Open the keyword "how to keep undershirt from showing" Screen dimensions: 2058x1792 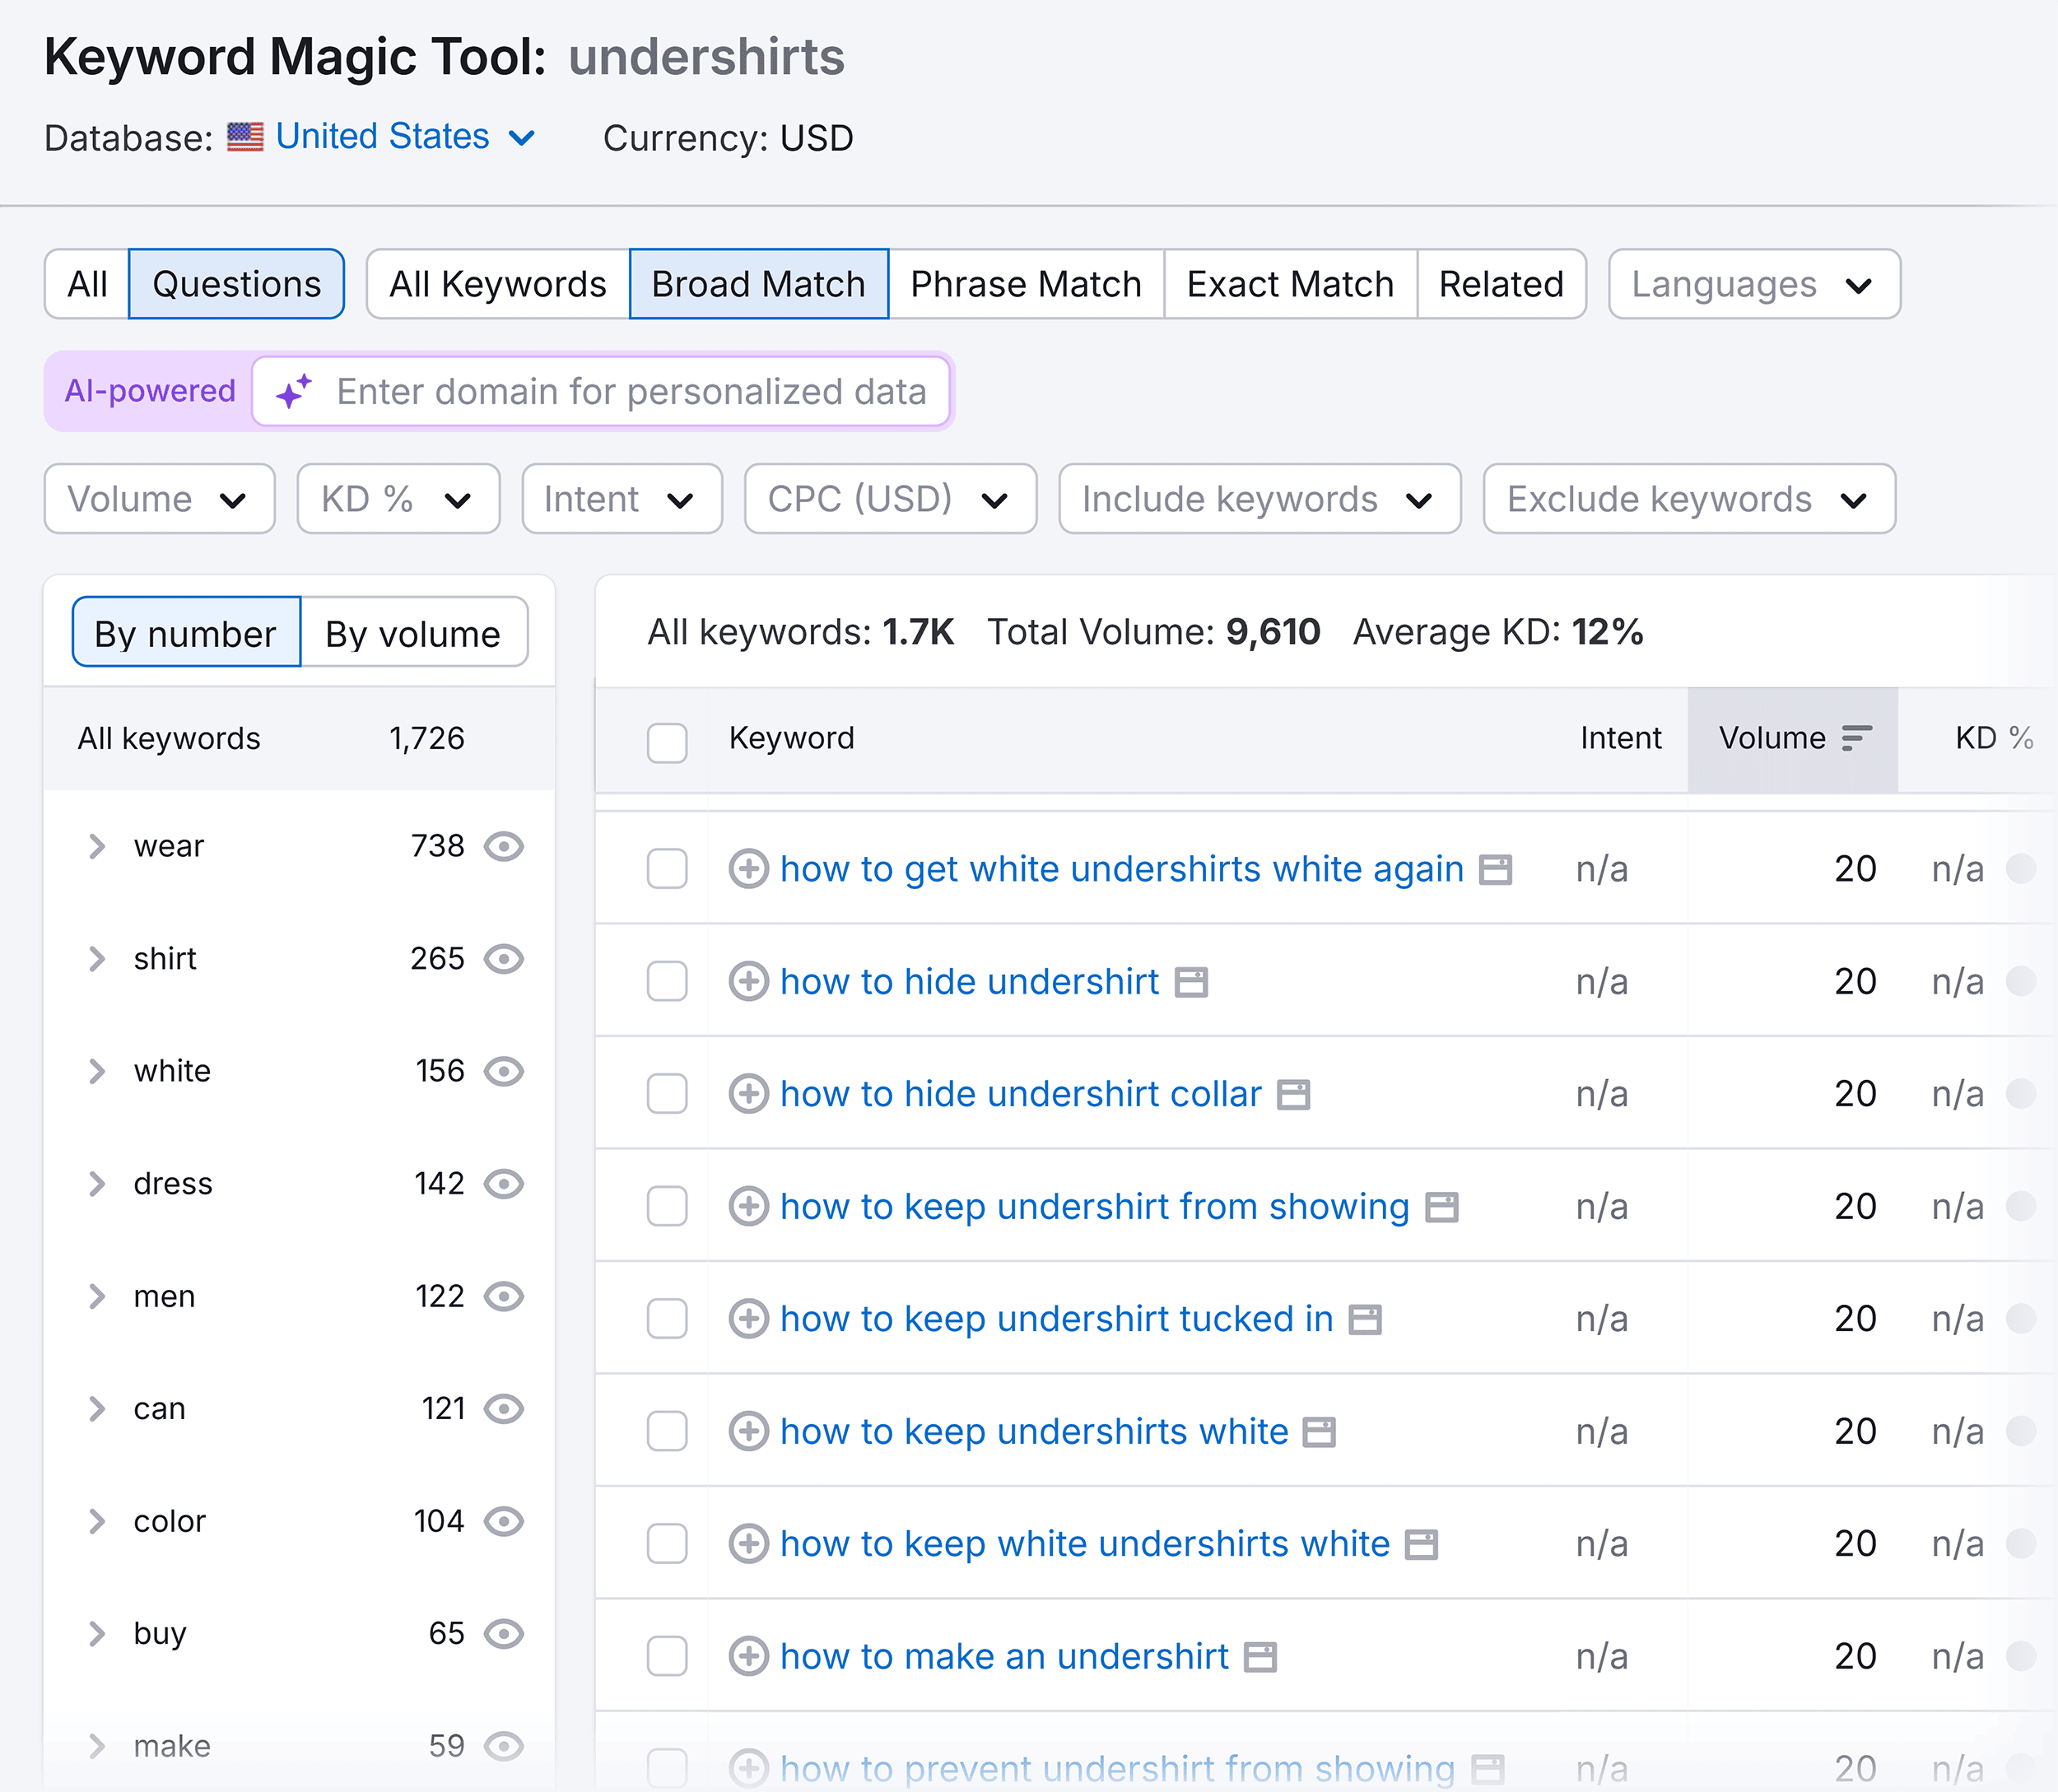(1095, 1207)
